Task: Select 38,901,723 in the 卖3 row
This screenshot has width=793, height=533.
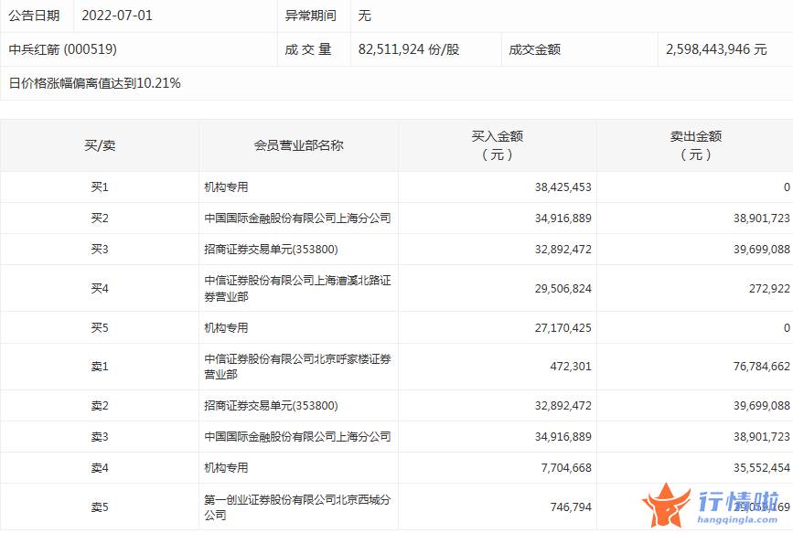Action: [x=762, y=436]
